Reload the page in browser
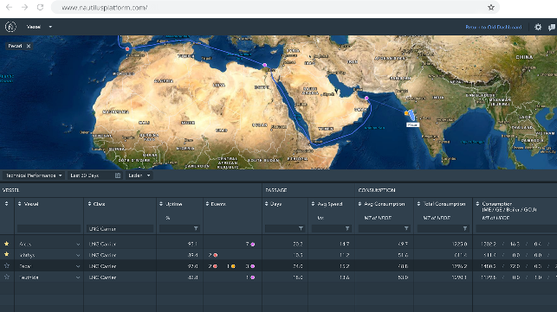 pos(40,8)
